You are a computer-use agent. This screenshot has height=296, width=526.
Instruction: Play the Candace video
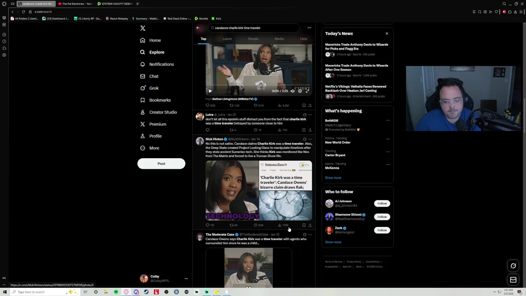210,91
